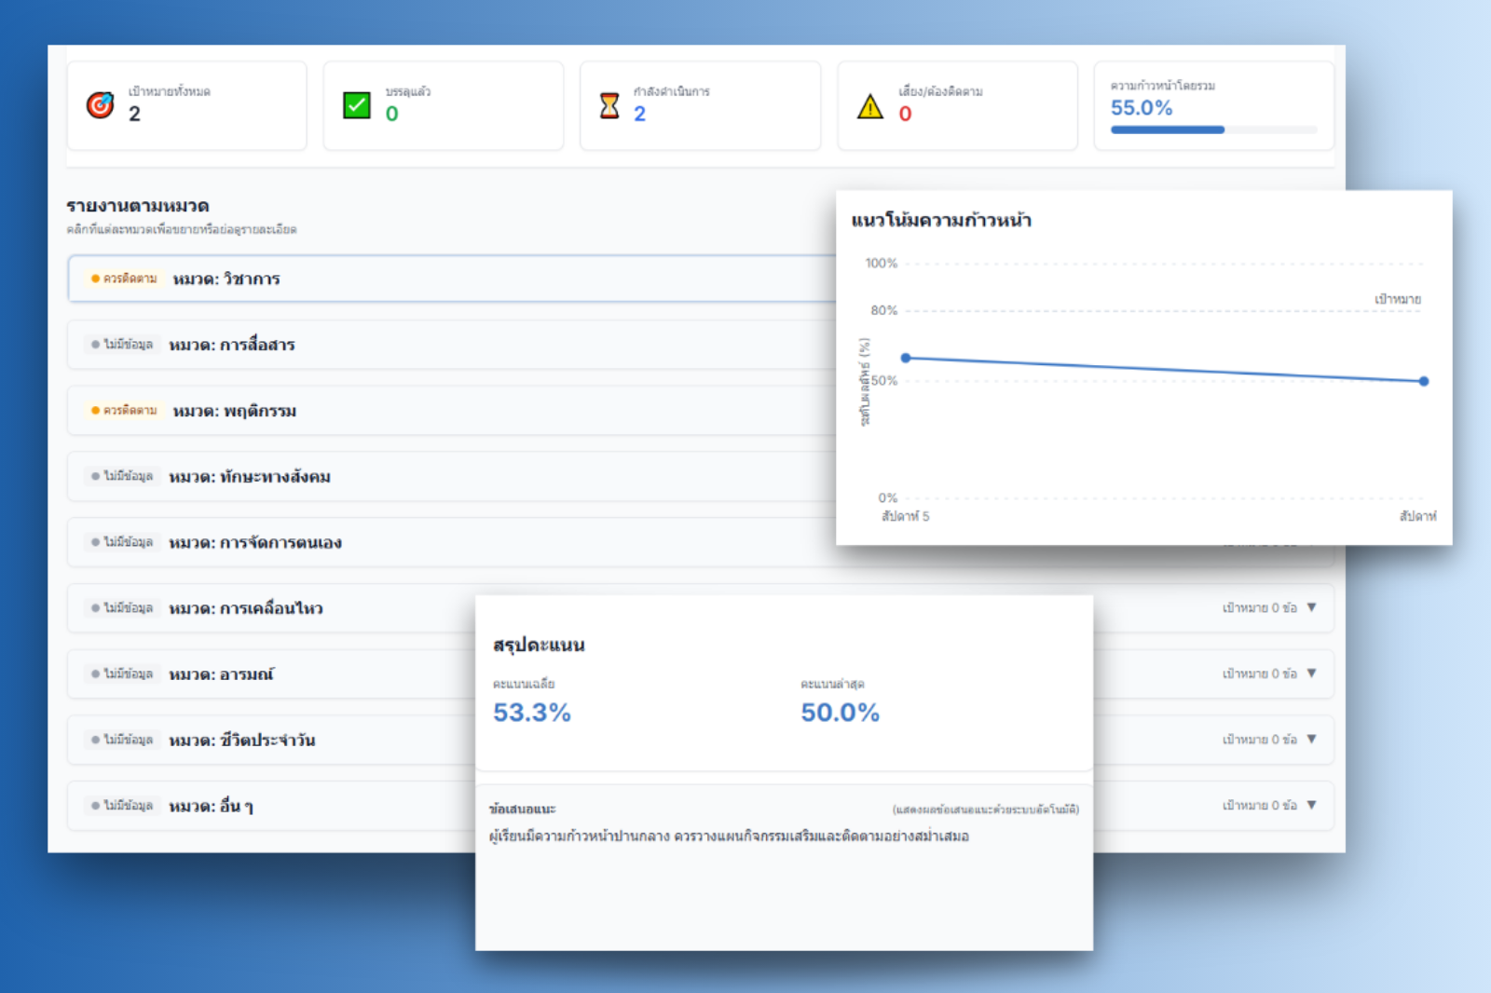This screenshot has width=1491, height=993.
Task: Expand the การเคลื่อนไหว category arrow
Action: [1311, 607]
